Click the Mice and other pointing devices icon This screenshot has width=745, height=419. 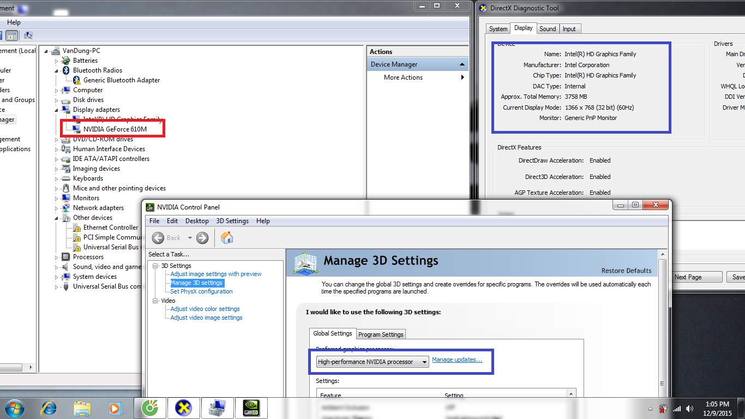[x=66, y=188]
